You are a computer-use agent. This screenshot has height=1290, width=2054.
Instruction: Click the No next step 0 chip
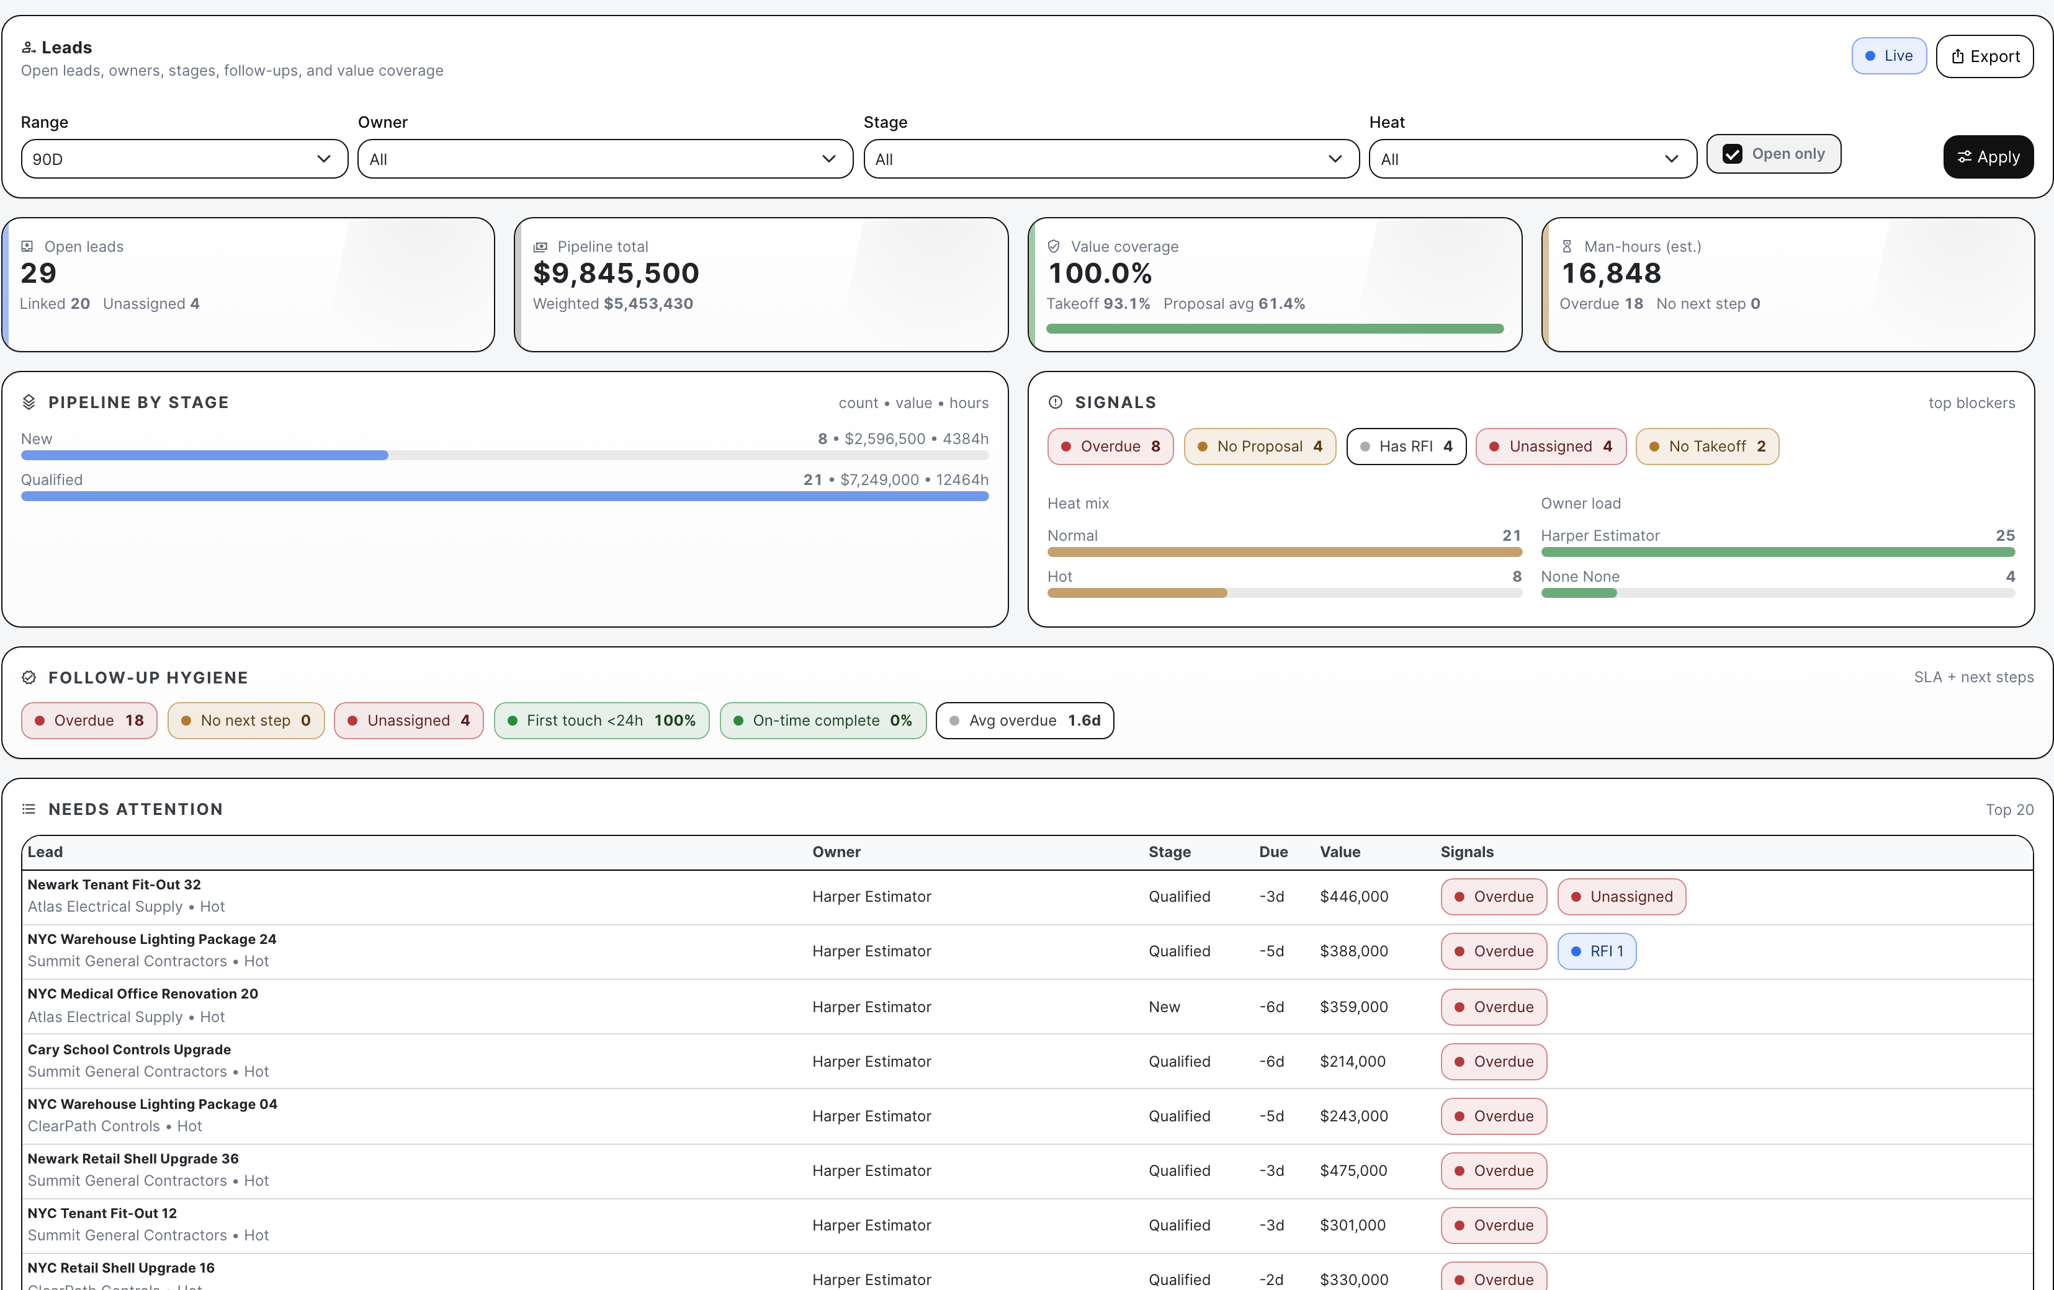pyautogui.click(x=246, y=721)
